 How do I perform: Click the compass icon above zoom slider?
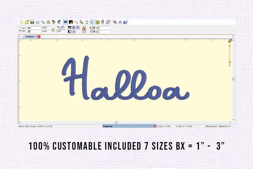230,41
